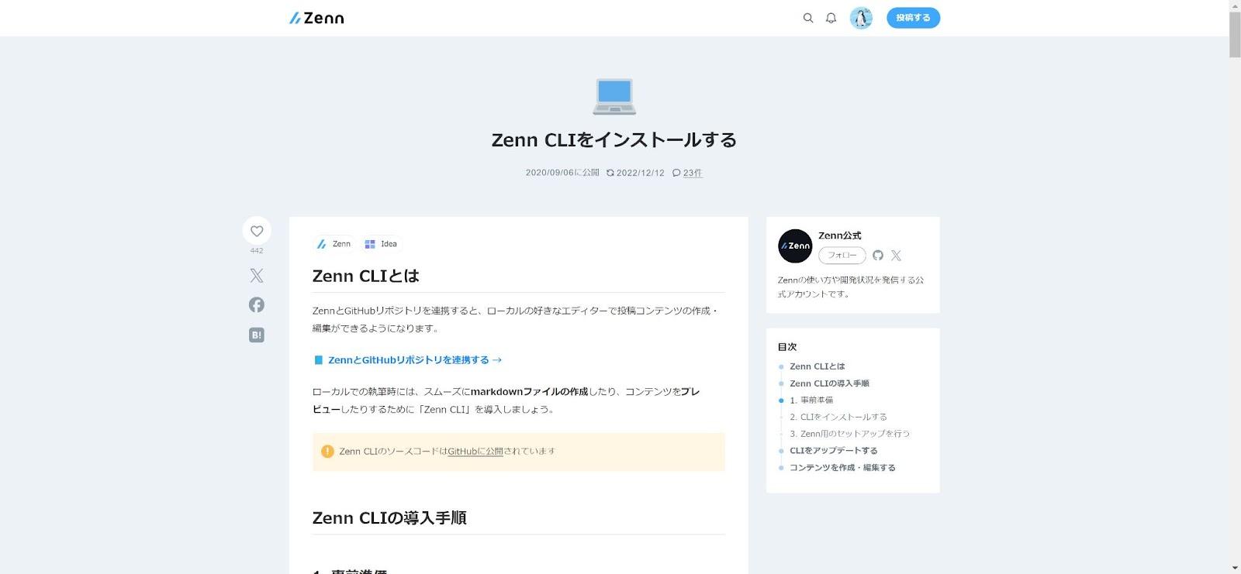Click the 442 likes count

tap(257, 251)
